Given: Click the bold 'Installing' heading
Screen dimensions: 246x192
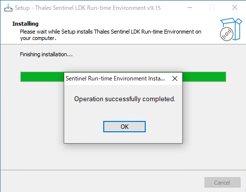Looking at the screenshot, I should point(25,24).
